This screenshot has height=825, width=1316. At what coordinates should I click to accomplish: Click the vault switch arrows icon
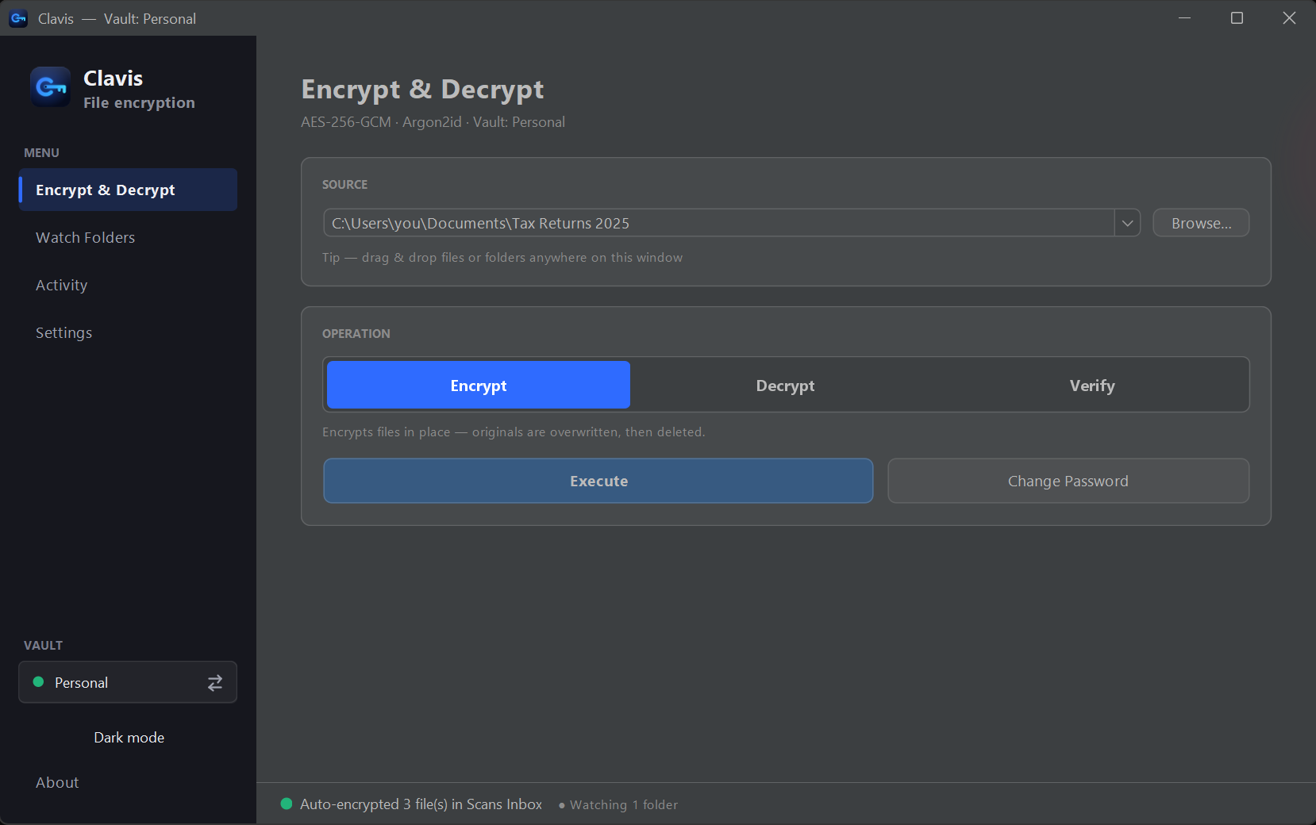tap(215, 683)
